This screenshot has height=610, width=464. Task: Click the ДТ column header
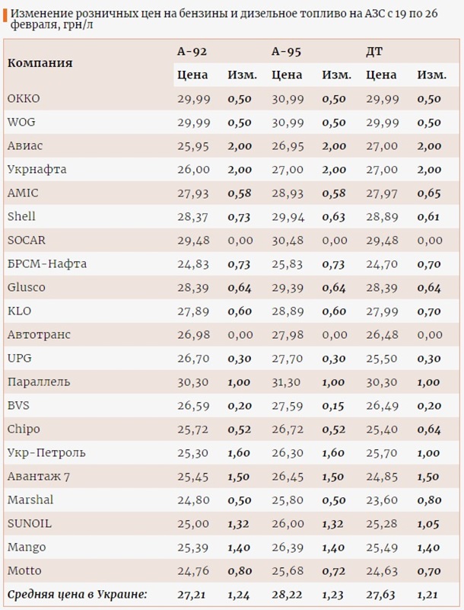374,52
